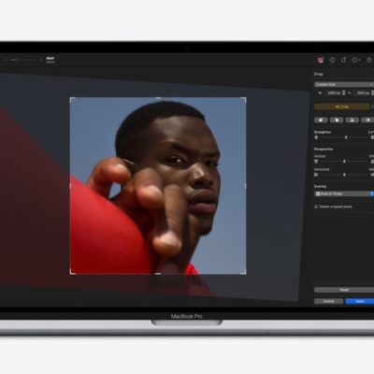The height and width of the screenshot is (374, 374).
Task: Click the third flip button under ML Crop
Action: coord(352,120)
